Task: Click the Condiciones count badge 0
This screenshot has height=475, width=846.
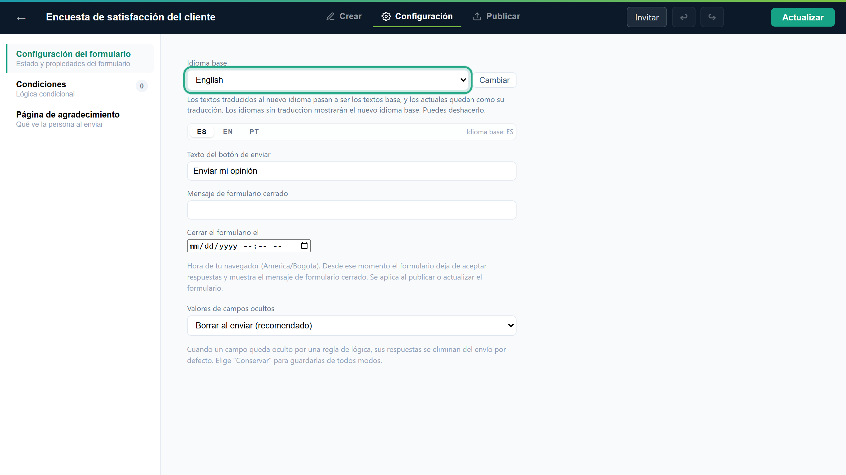Action: pos(142,86)
